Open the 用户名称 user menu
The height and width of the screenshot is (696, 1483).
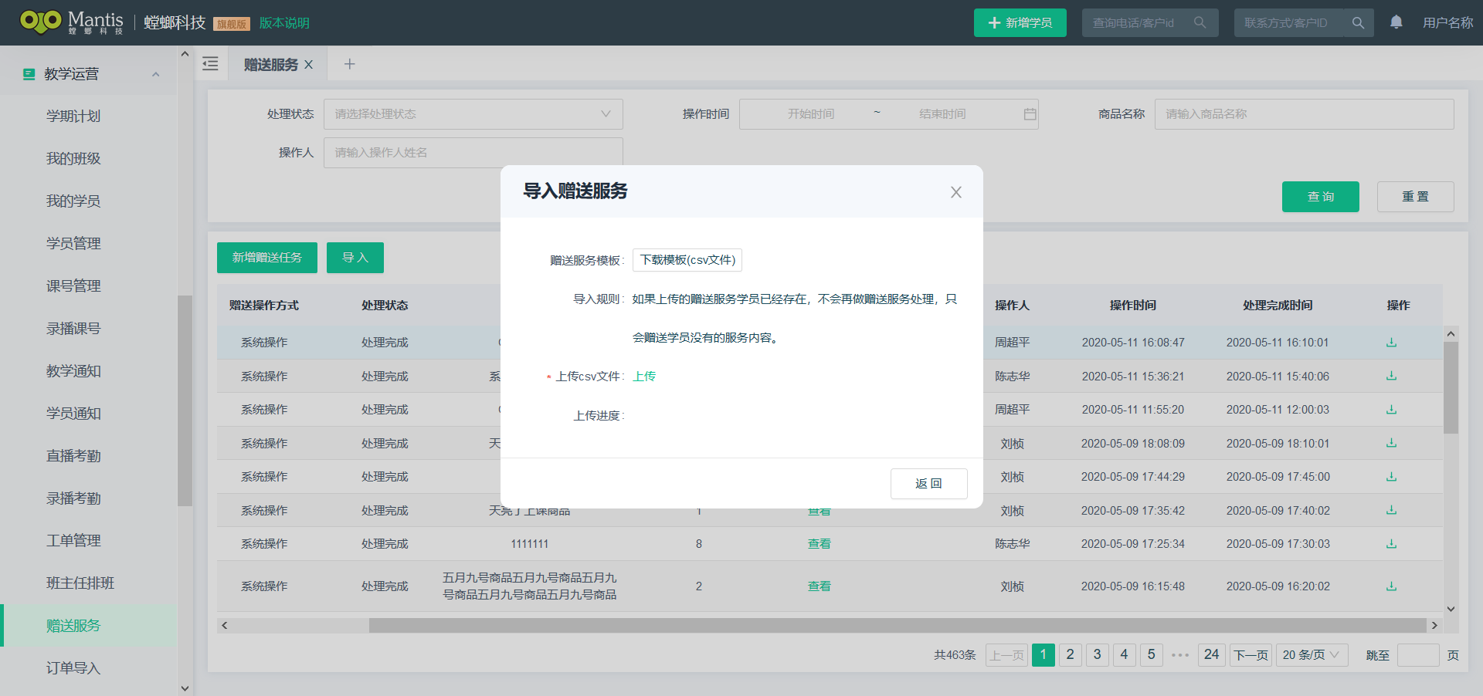[x=1447, y=23]
